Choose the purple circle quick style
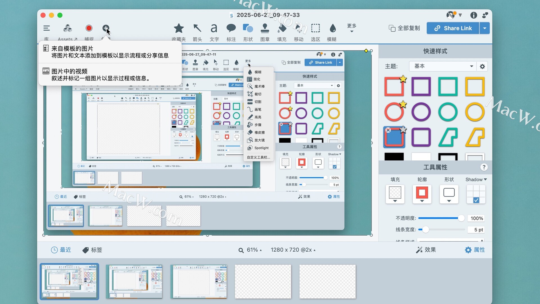The width and height of the screenshot is (540, 304). coord(421,112)
